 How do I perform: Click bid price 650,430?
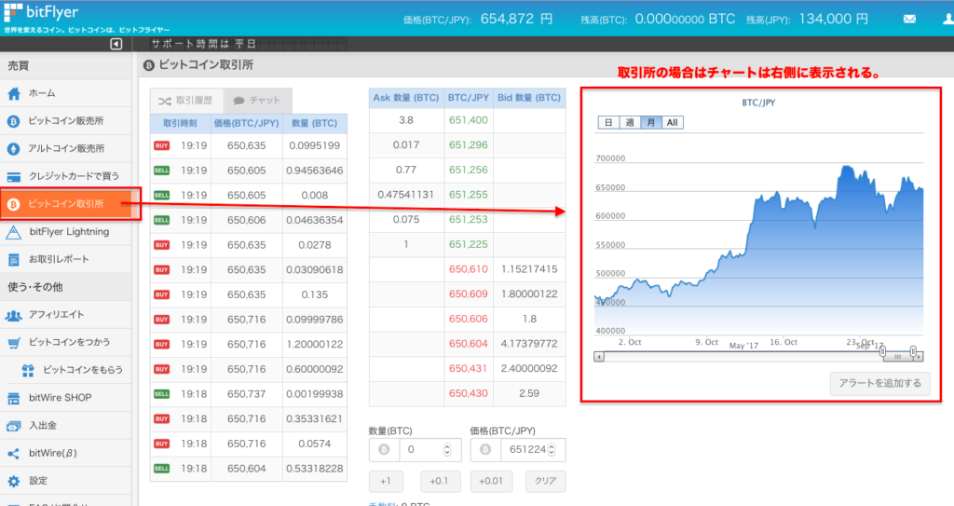tap(468, 393)
